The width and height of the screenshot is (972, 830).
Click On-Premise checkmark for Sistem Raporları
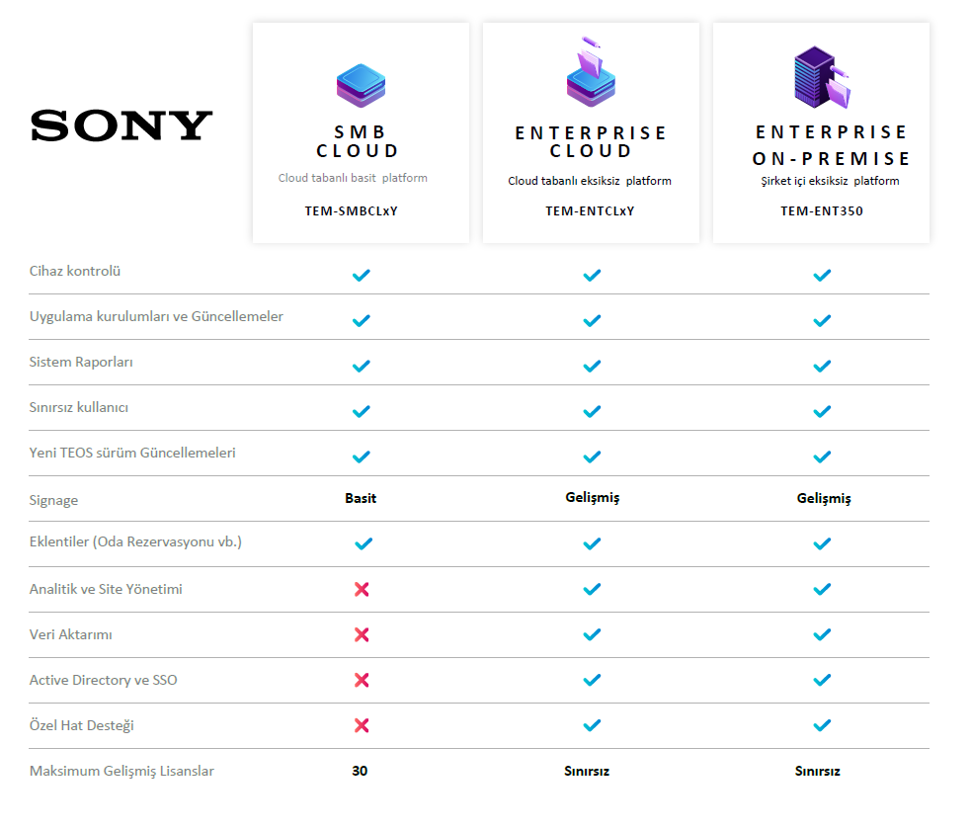tap(822, 366)
